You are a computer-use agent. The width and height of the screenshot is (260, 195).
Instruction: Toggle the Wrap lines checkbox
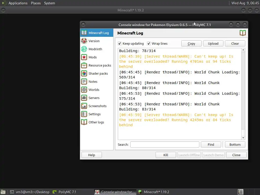tap(149, 43)
